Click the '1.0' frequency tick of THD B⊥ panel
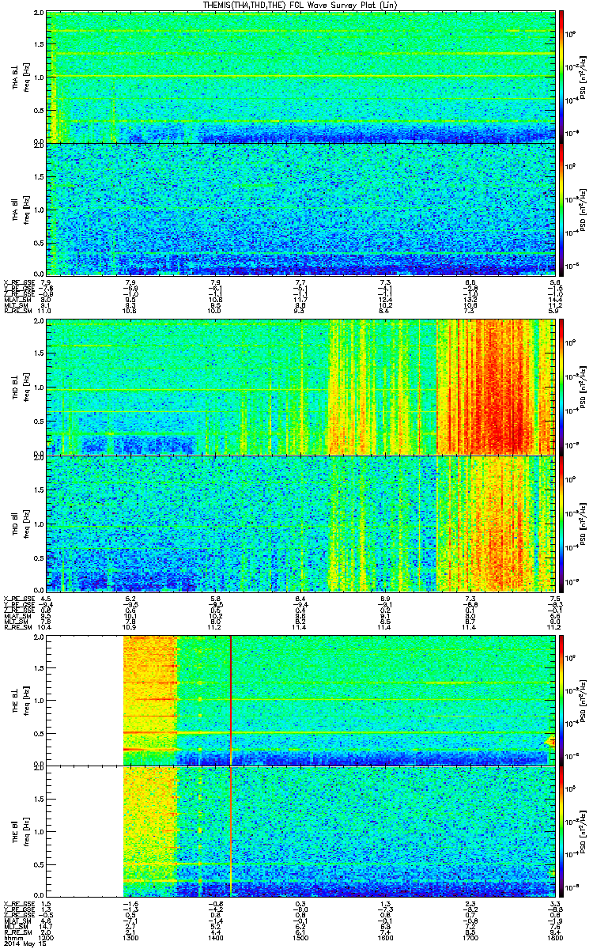The image size is (593, 949). tap(38, 389)
